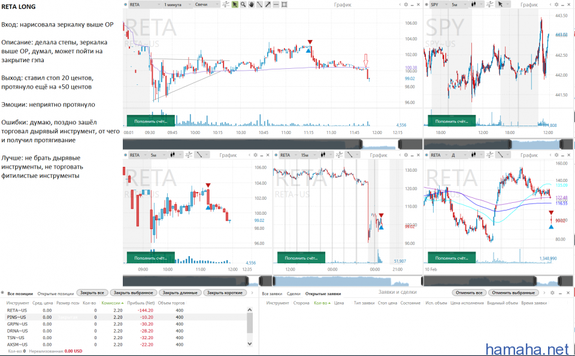Switch to Открытые позиции tab
This screenshot has width=575, height=356.
[x=56, y=293]
